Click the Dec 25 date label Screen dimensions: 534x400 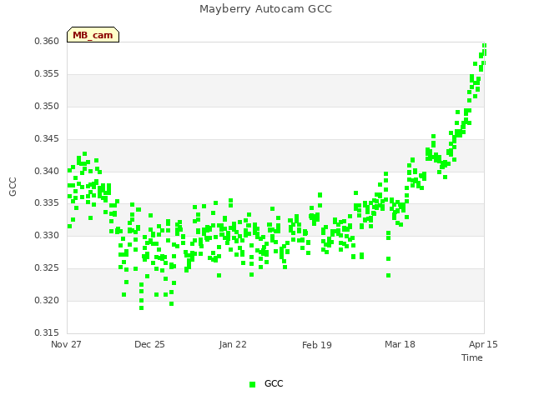(x=149, y=344)
